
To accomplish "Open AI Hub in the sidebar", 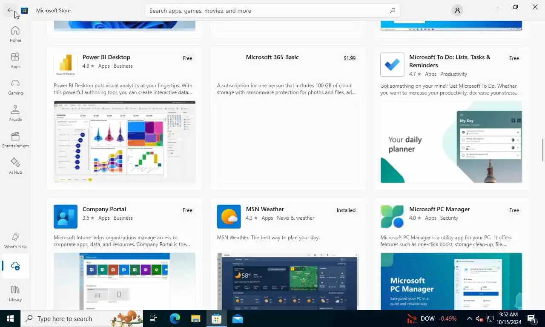I will click(15, 166).
